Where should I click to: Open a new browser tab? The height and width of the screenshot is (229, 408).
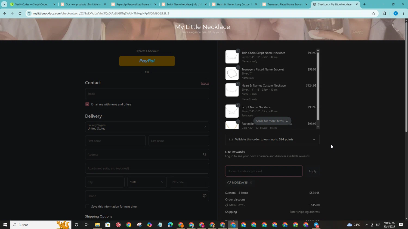pos(364,4)
